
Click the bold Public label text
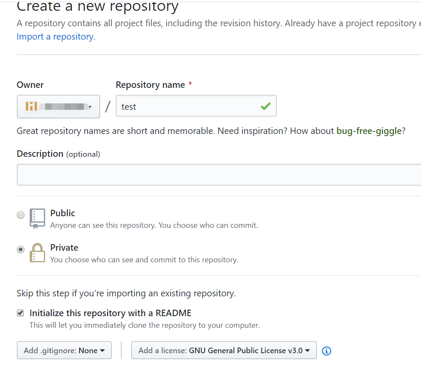63,213
